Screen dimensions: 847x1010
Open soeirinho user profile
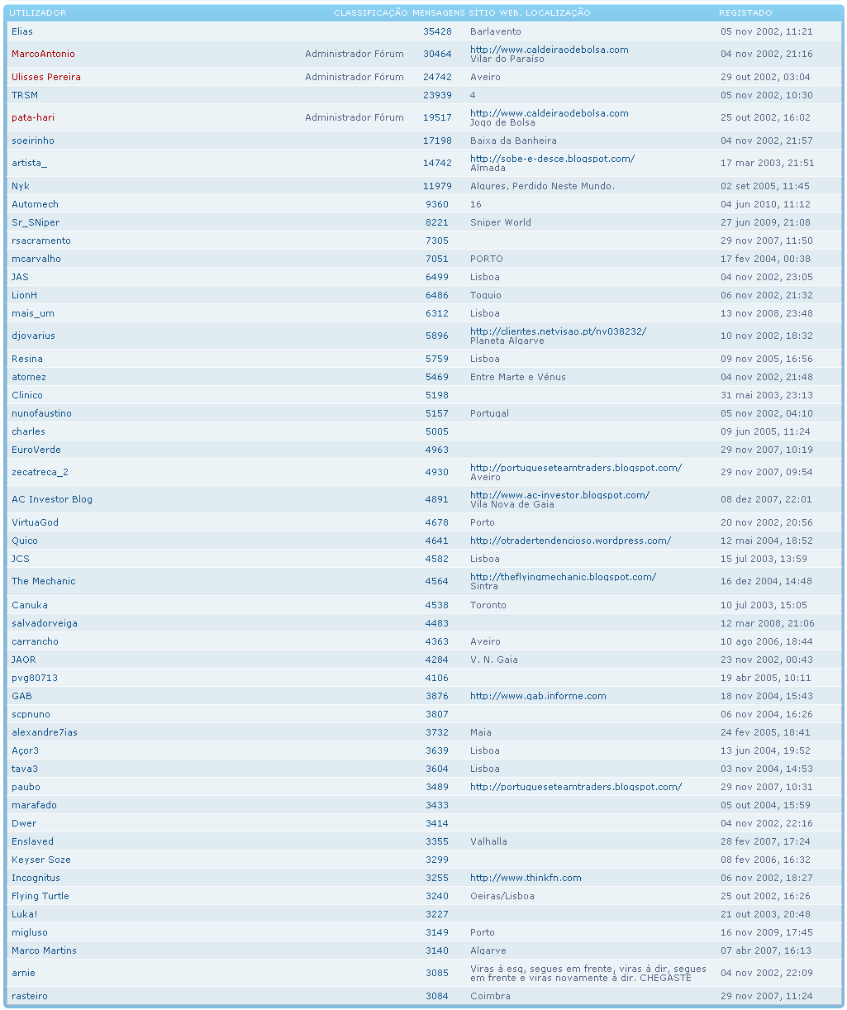coord(33,141)
